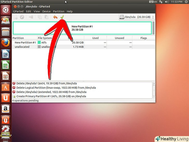The image size is (189, 142).
Task: Open the Device menu
Action: point(46,11)
